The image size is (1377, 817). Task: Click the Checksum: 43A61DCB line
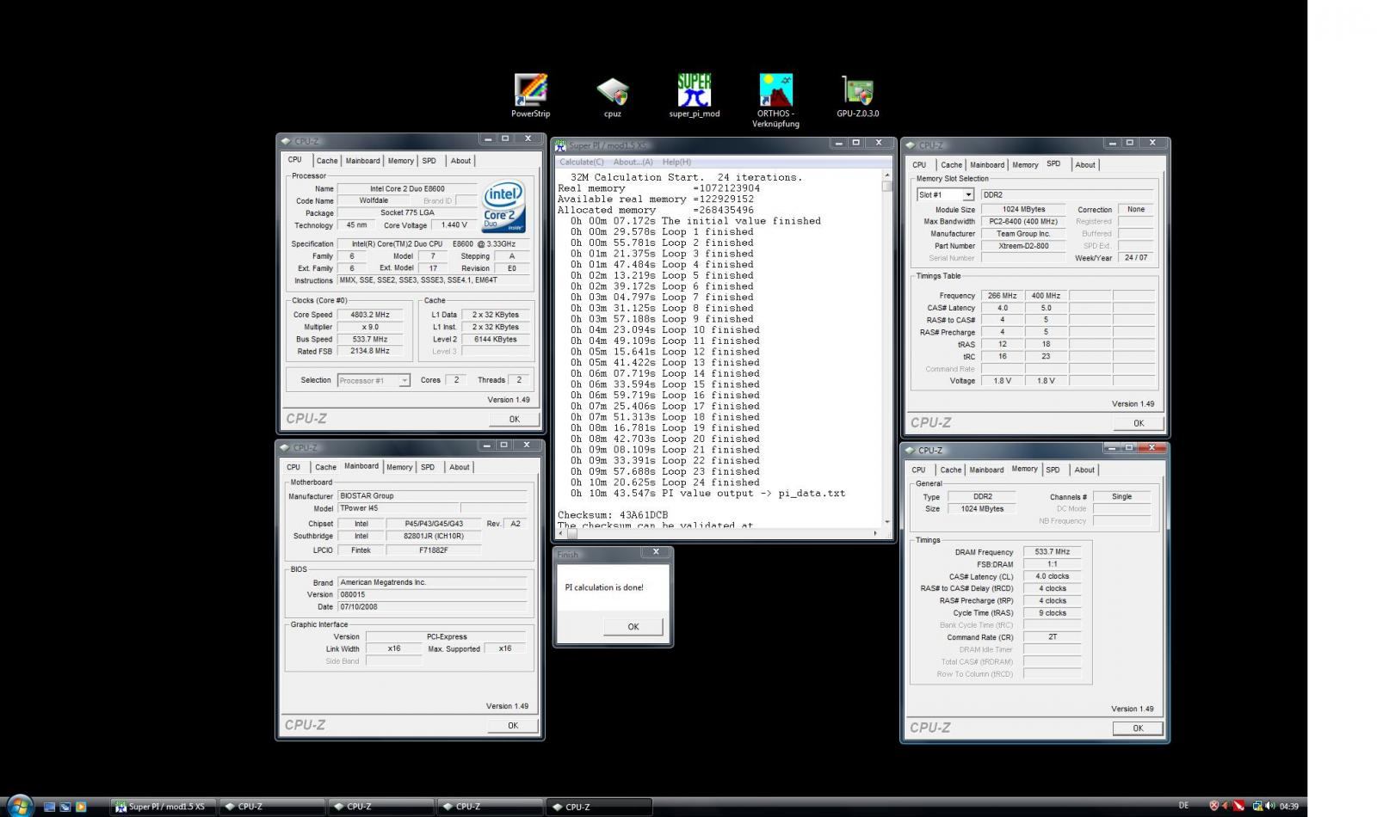tap(613, 515)
